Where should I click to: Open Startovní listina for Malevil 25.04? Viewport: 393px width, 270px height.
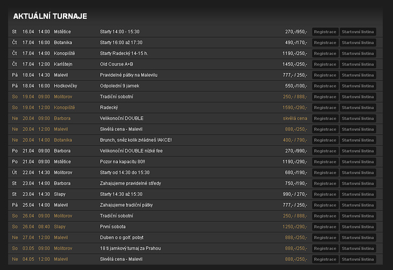point(357,205)
